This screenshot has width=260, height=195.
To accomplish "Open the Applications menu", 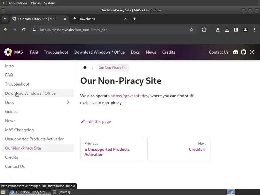I will pos(18,3).
